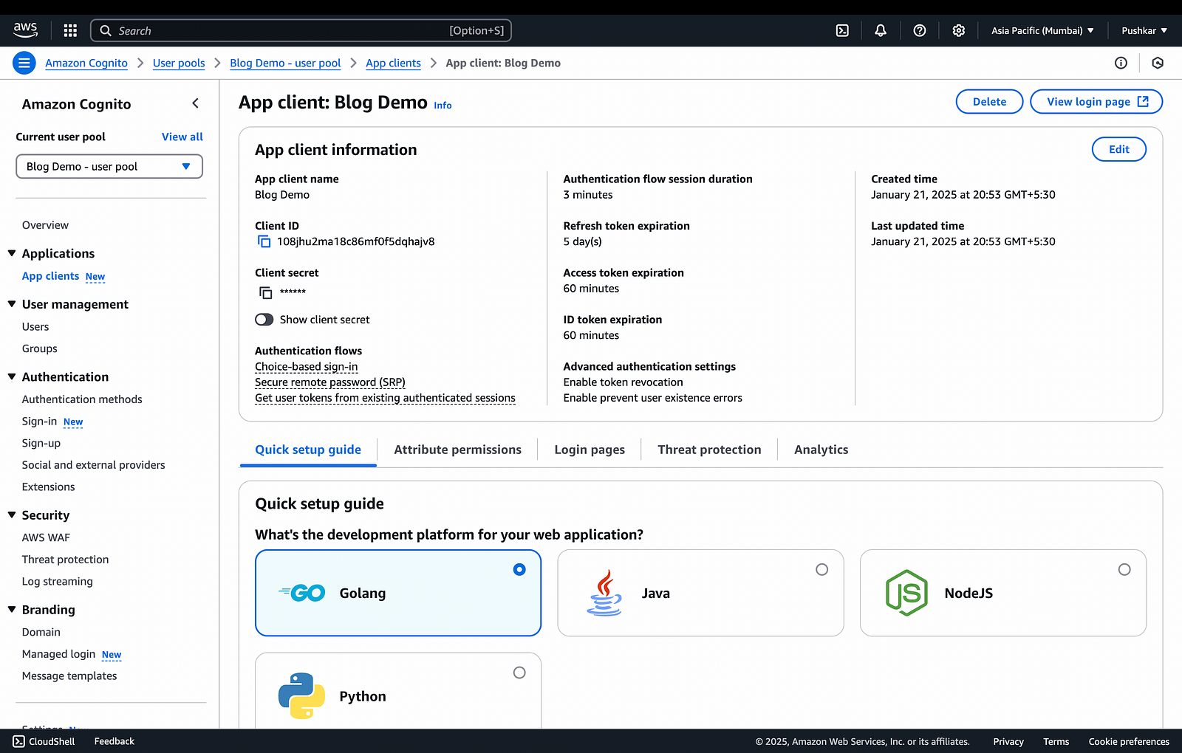Select the Java radio button
The height and width of the screenshot is (753, 1182).
coord(821,569)
